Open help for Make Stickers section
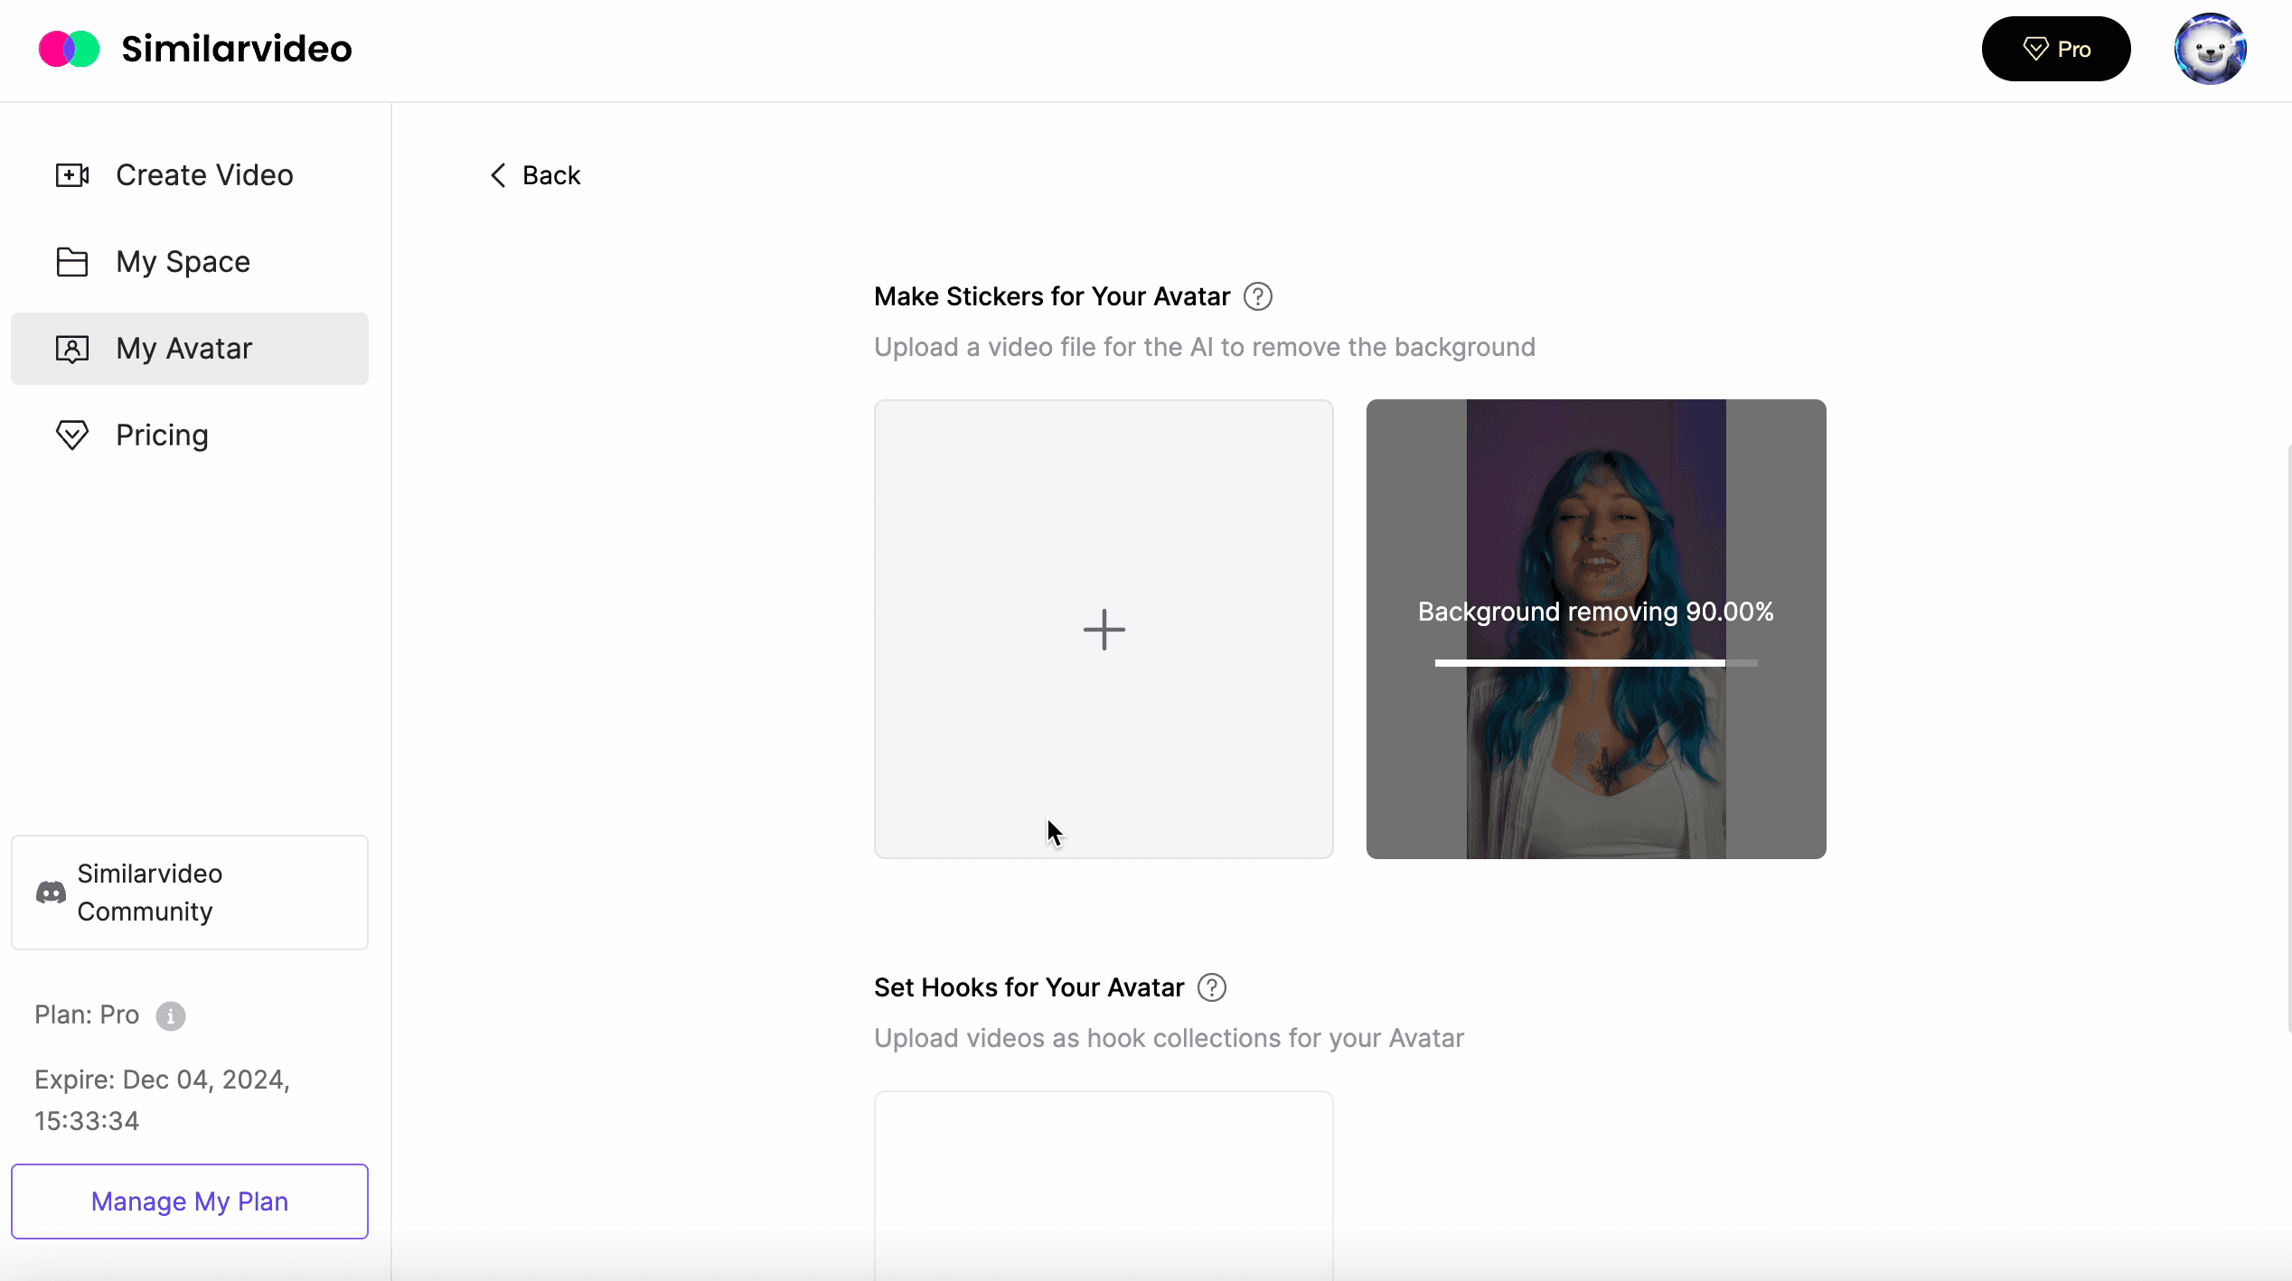 click(x=1258, y=296)
